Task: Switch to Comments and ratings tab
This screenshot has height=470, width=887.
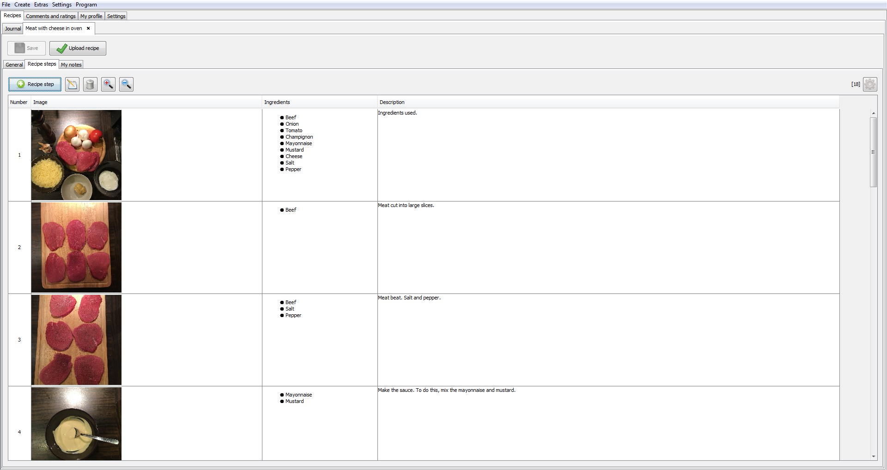Action: [50, 16]
